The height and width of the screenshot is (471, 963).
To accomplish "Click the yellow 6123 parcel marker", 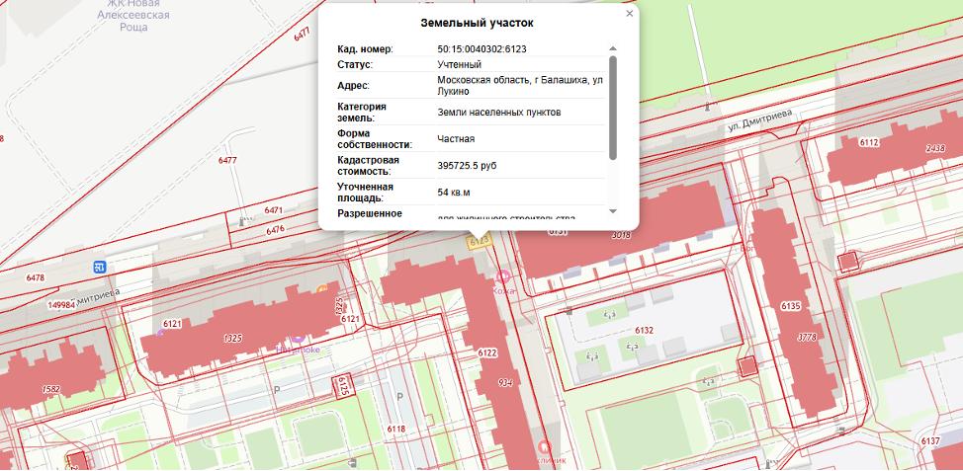I will [x=480, y=241].
